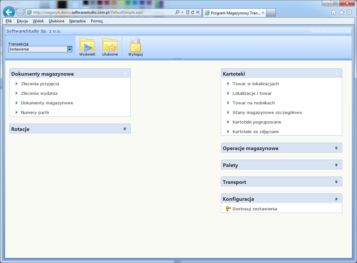This screenshot has height=263, width=357.
Task: Open the browser home icon
Action: click(334, 12)
